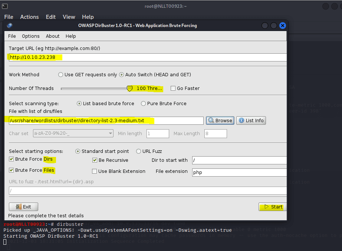Minimize the DirBuster window
This screenshot has height=251, width=342.
coord(265,26)
